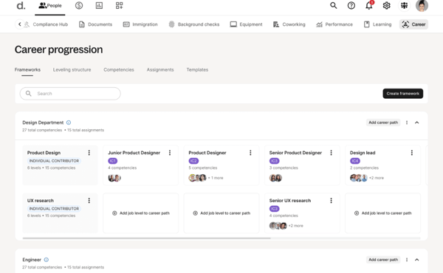Click the info icon next to Design Department

(69, 122)
